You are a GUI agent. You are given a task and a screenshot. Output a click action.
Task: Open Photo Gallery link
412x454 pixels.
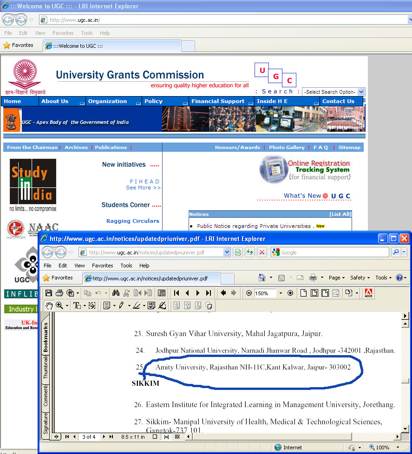point(287,147)
